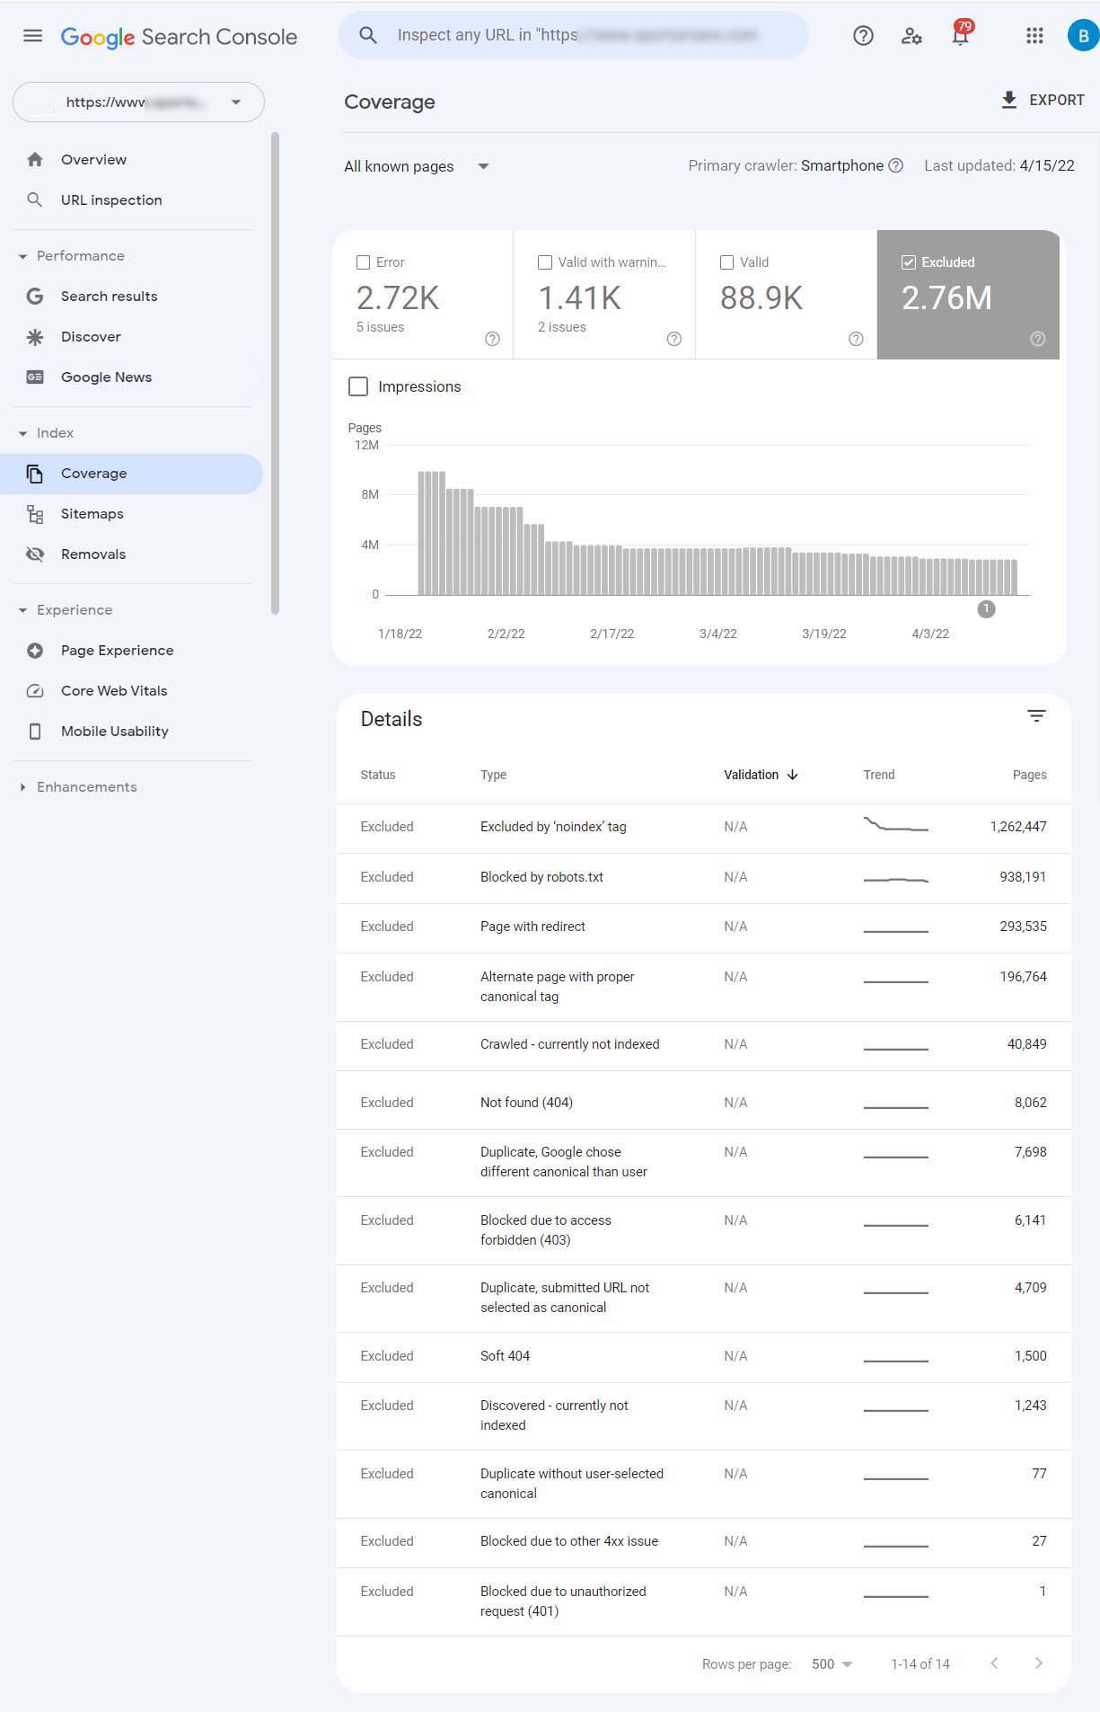Click the chart annotation marker 1
This screenshot has height=1712, width=1100.
(x=986, y=609)
